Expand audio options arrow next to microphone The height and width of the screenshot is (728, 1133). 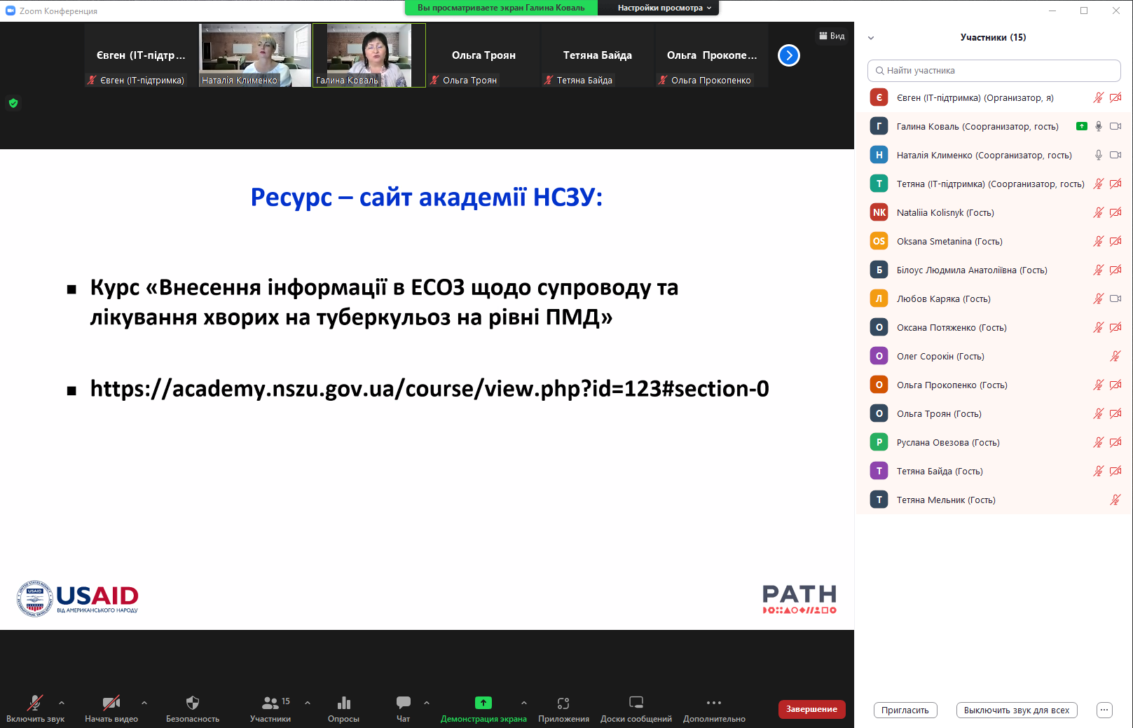[x=62, y=703]
